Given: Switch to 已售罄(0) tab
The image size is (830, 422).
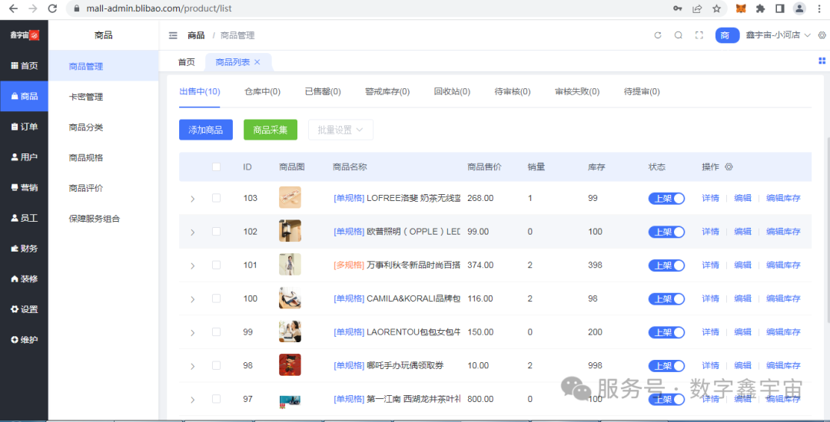Looking at the screenshot, I should [x=323, y=92].
